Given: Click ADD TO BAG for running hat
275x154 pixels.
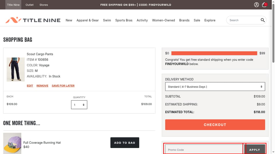Looking at the screenshot, I should click(x=125, y=143).
